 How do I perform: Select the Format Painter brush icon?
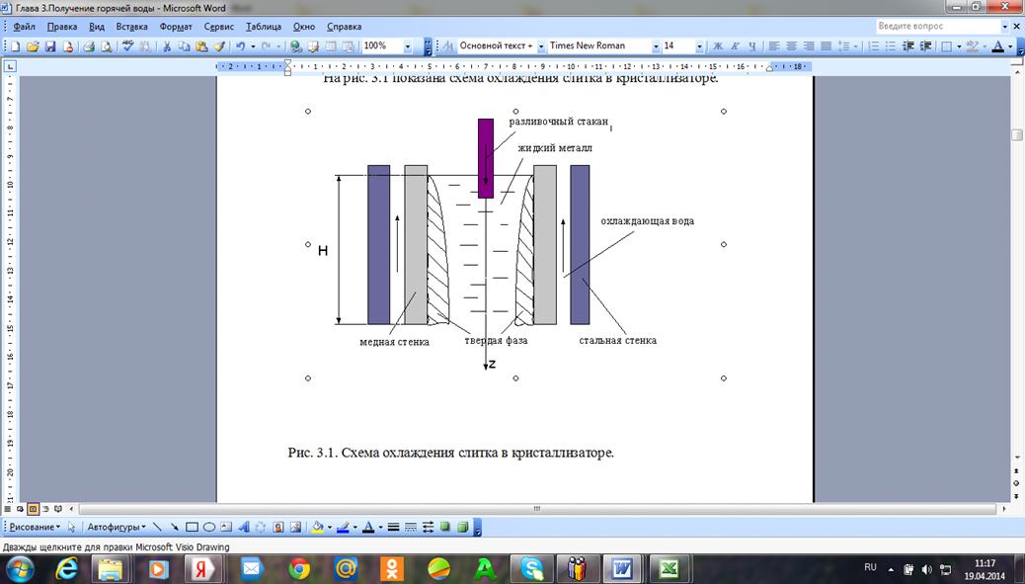[219, 46]
